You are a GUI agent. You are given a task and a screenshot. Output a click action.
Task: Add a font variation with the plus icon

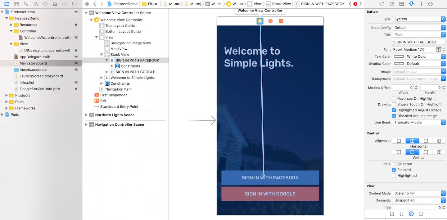pyautogui.click(x=368, y=49)
